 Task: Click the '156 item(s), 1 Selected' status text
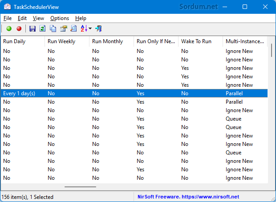pyautogui.click(x=28, y=197)
